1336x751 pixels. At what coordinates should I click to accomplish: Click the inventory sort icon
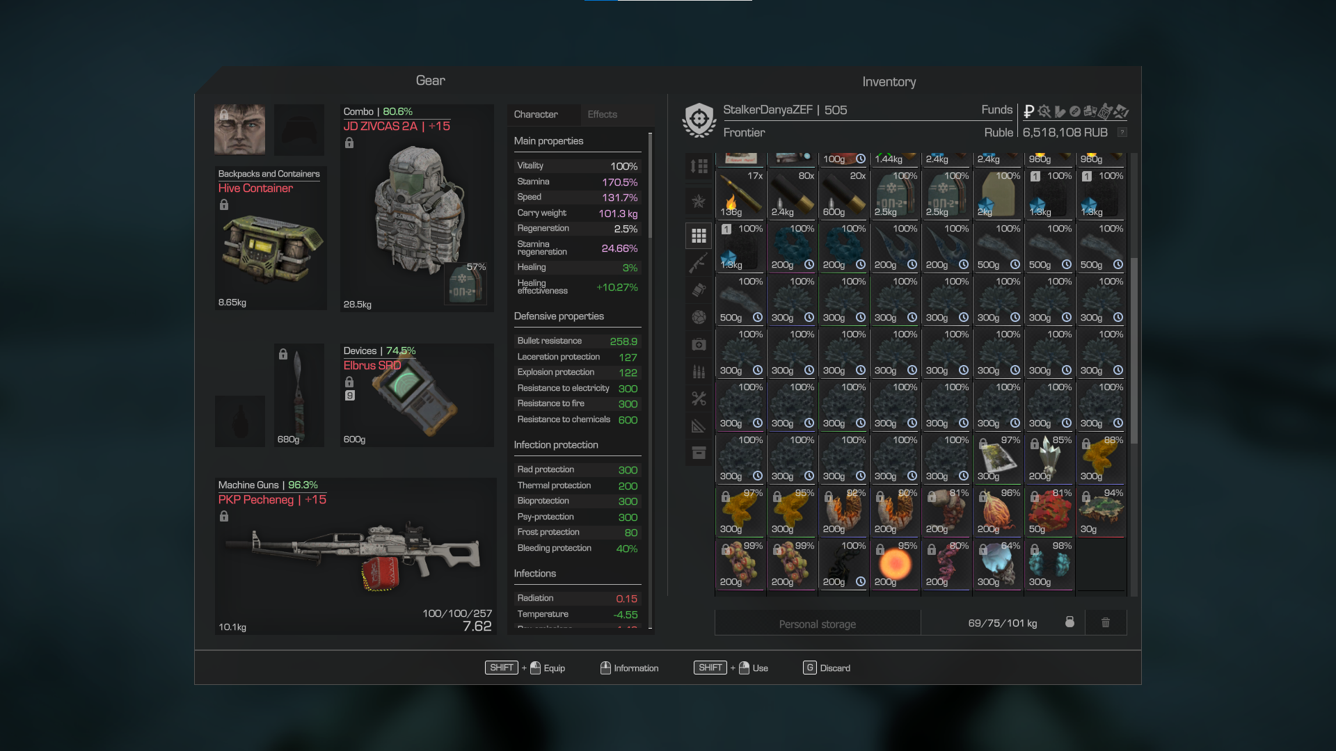(x=699, y=166)
